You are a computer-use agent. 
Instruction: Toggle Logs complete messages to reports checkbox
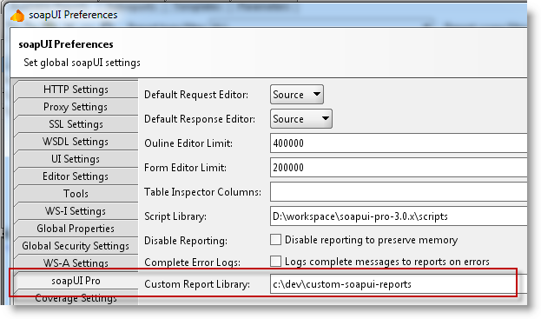275,262
